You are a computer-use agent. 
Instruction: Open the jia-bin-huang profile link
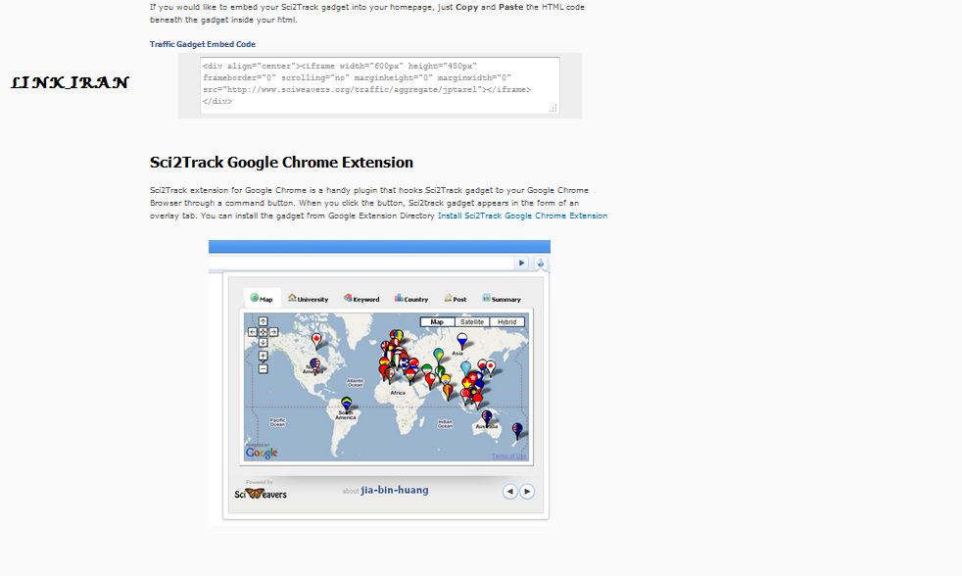[x=395, y=490]
